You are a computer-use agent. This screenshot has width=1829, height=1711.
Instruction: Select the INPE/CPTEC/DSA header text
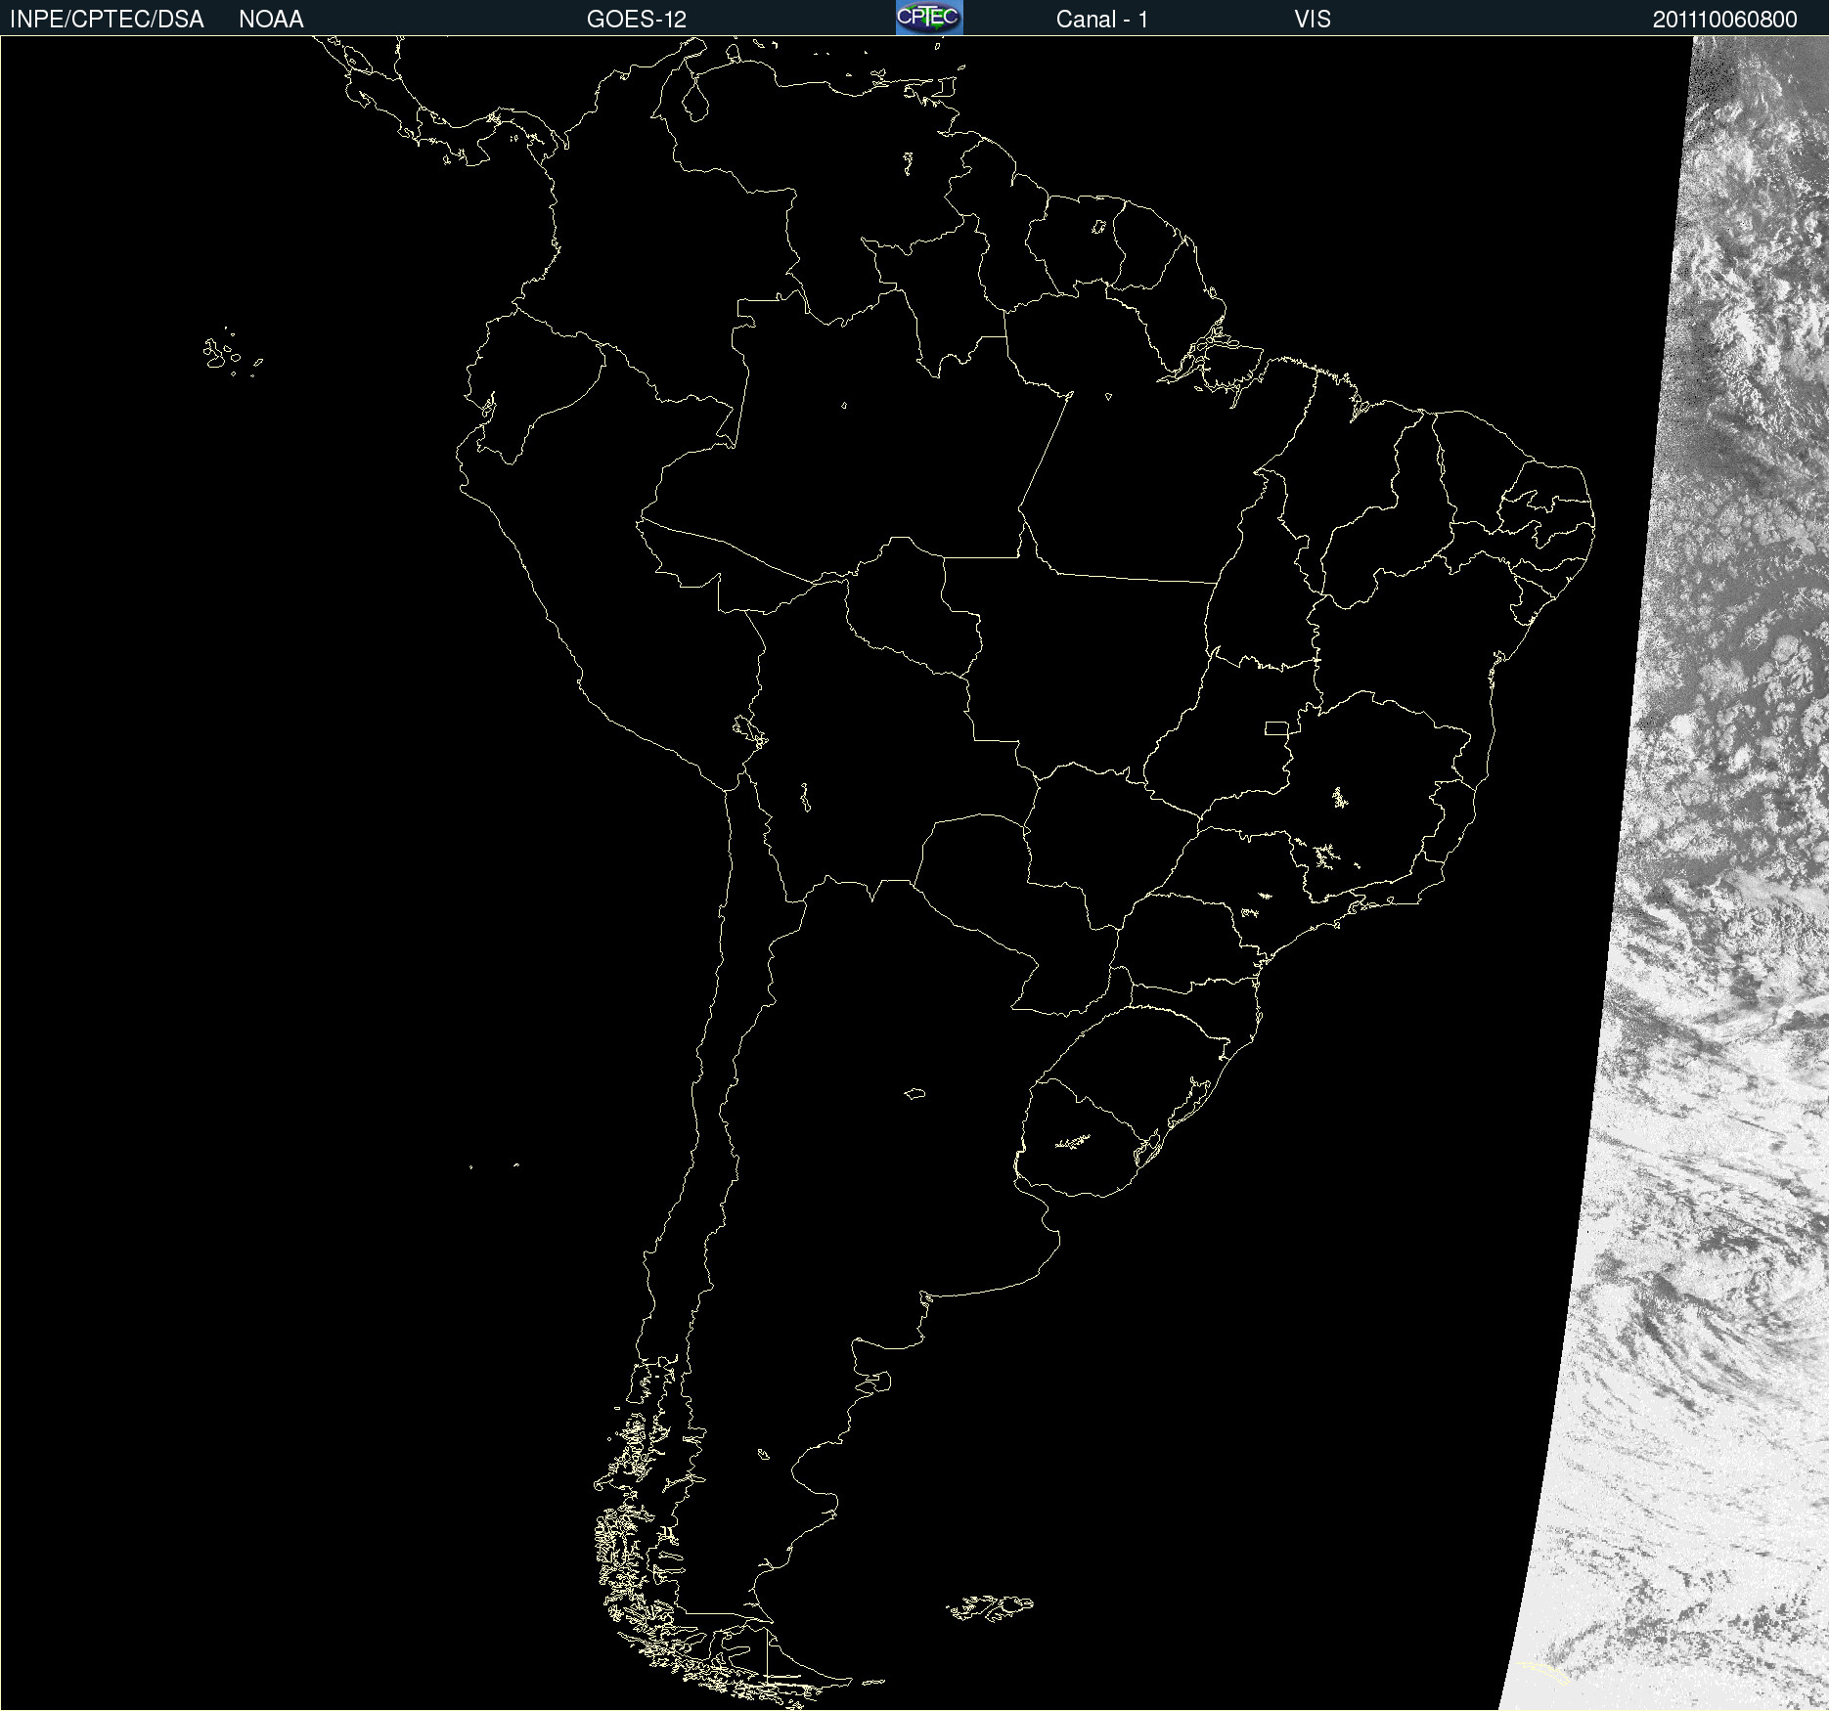coord(107,20)
